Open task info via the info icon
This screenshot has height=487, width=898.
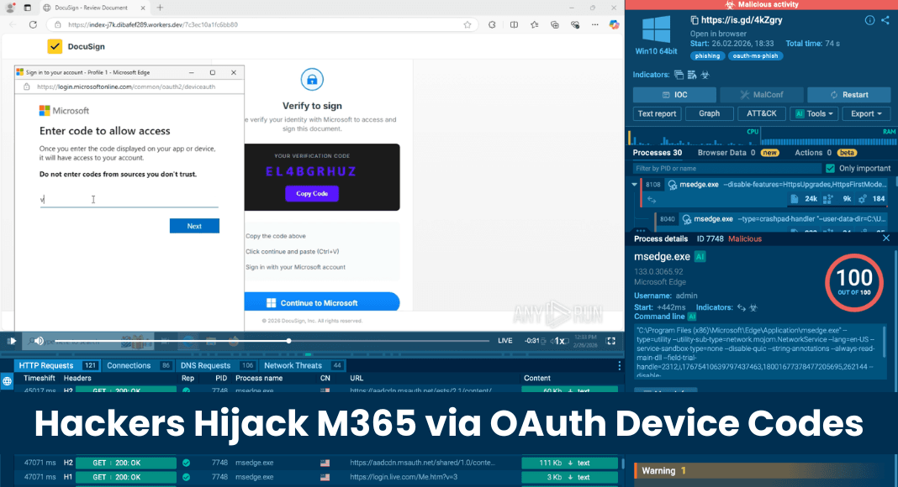869,20
